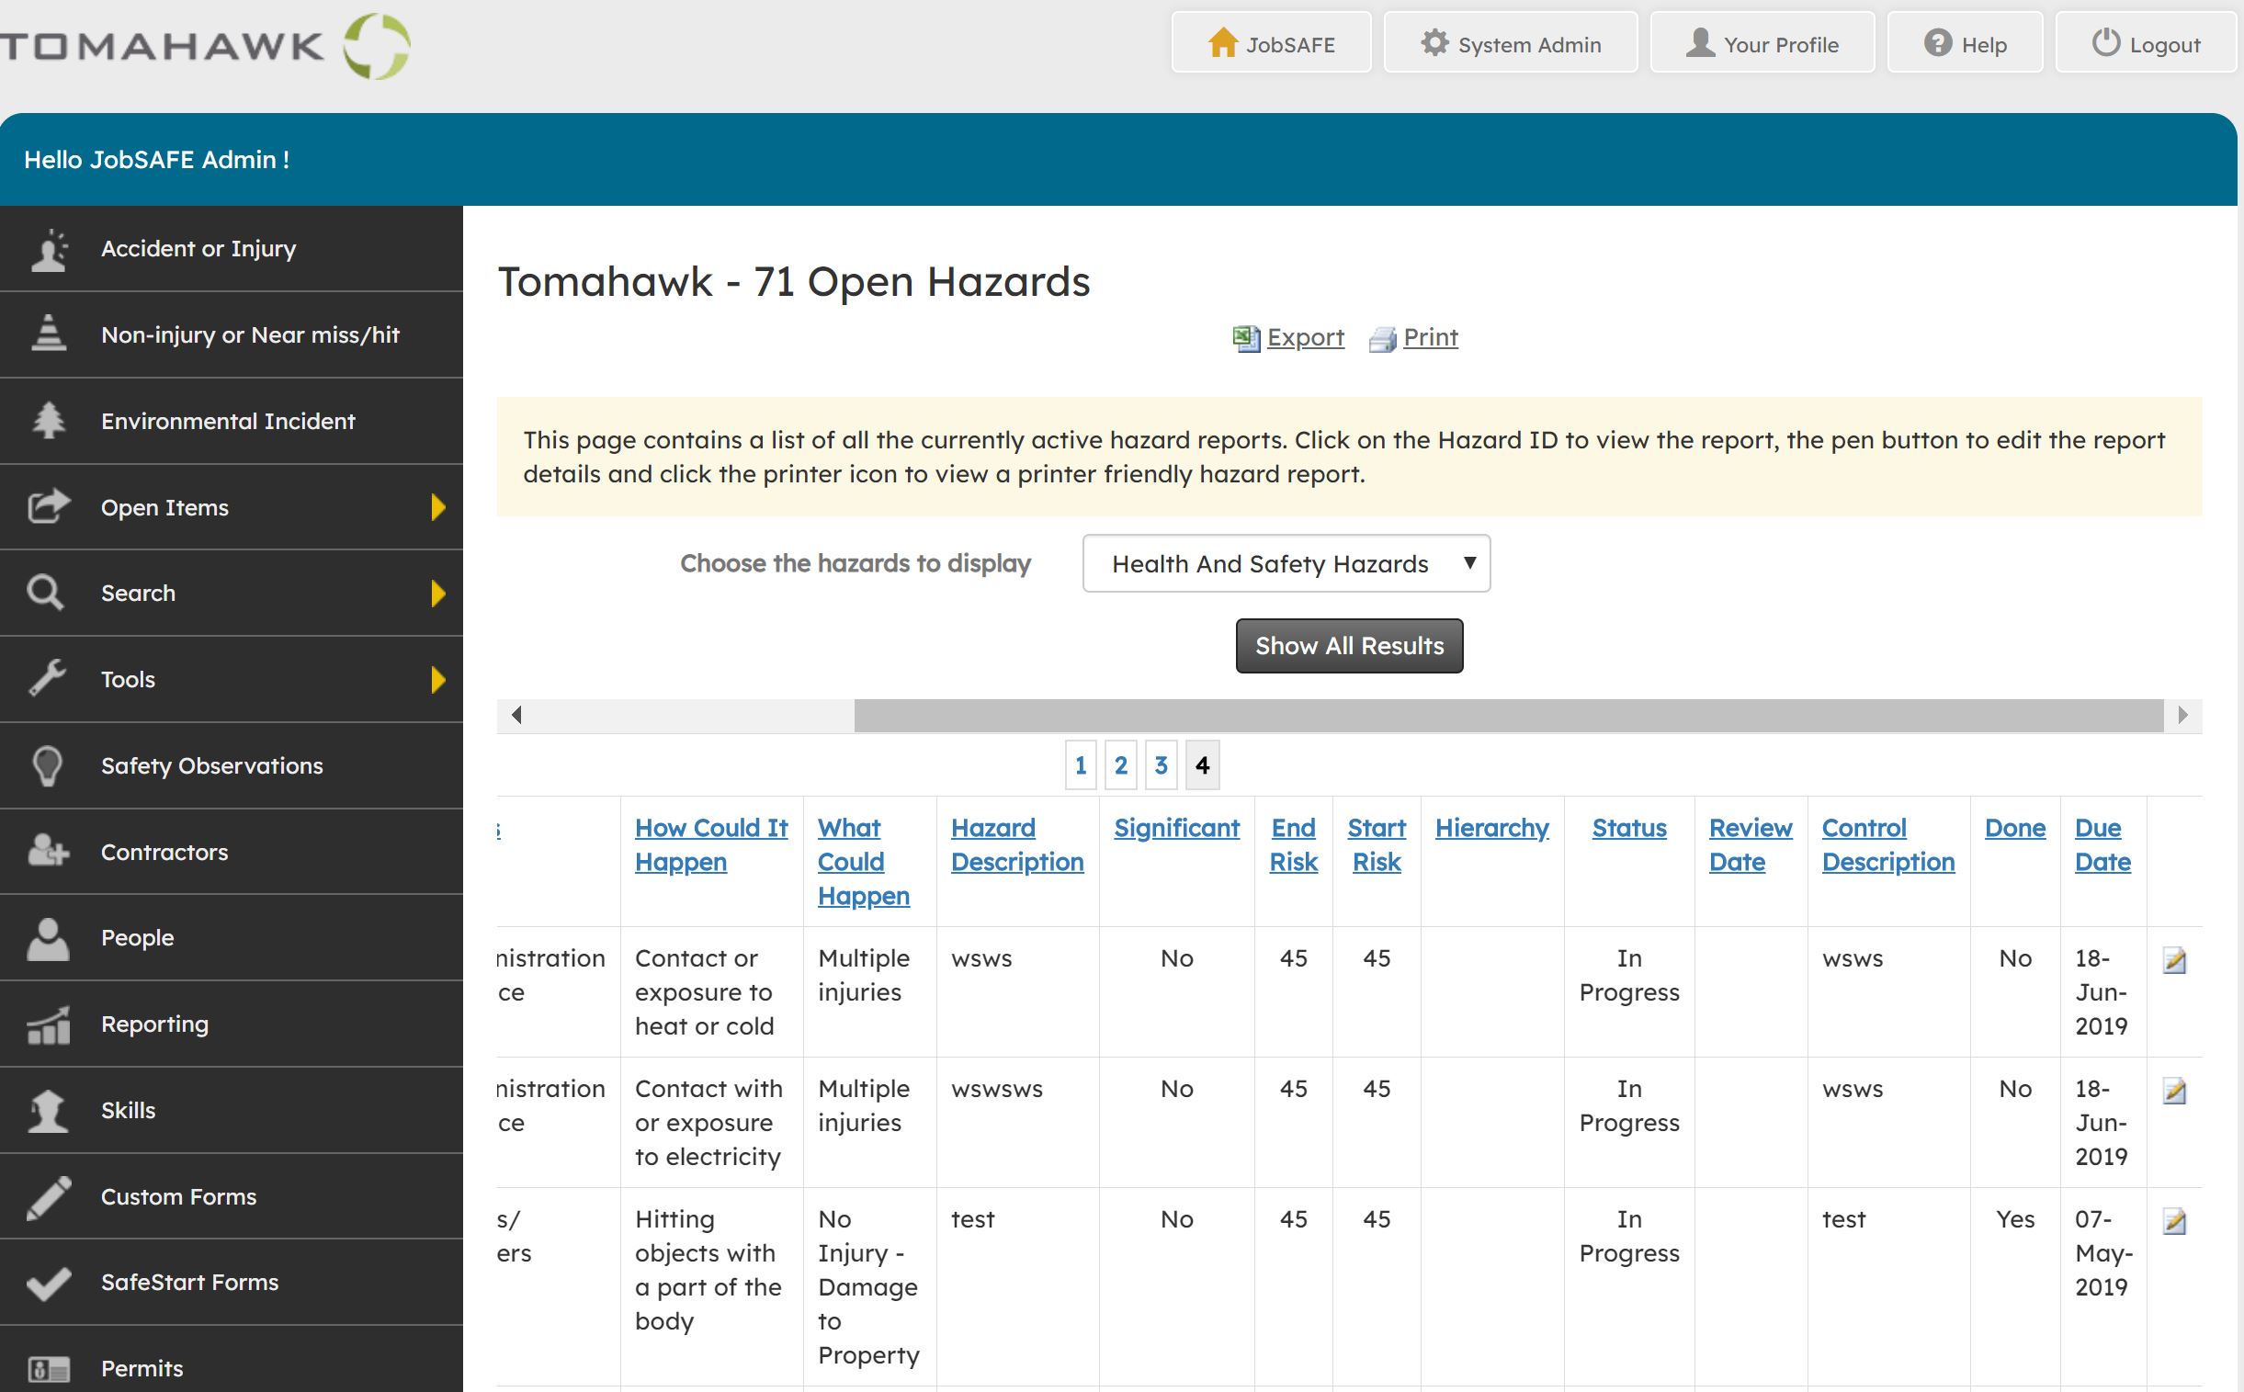2244x1392 pixels.
Task: Click the JobSAFE home icon
Action: click(x=1223, y=42)
